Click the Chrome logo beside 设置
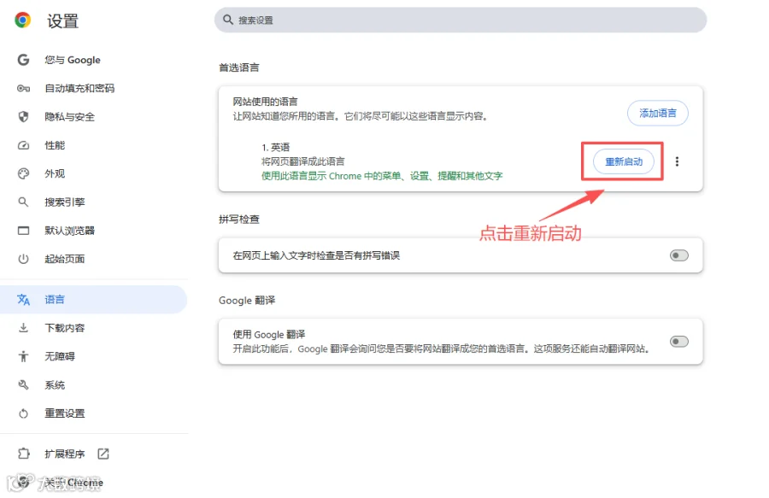Image resolution: width=769 pixels, height=498 pixels. [x=22, y=21]
